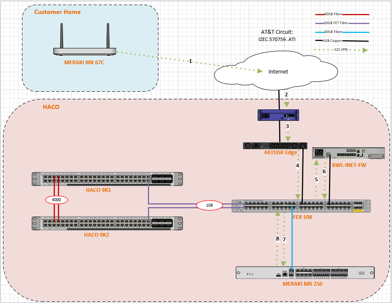The image size is (392, 303).
Task: Click the BWL-INET-FW firewall device
Action: point(348,153)
